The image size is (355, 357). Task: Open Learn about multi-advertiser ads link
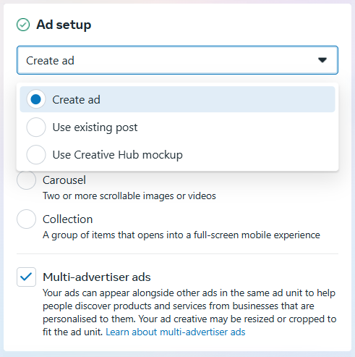coord(176,332)
